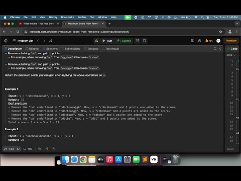241x181 pixels.
Task: Switch to the Submissions tab
Action: tap(71, 49)
